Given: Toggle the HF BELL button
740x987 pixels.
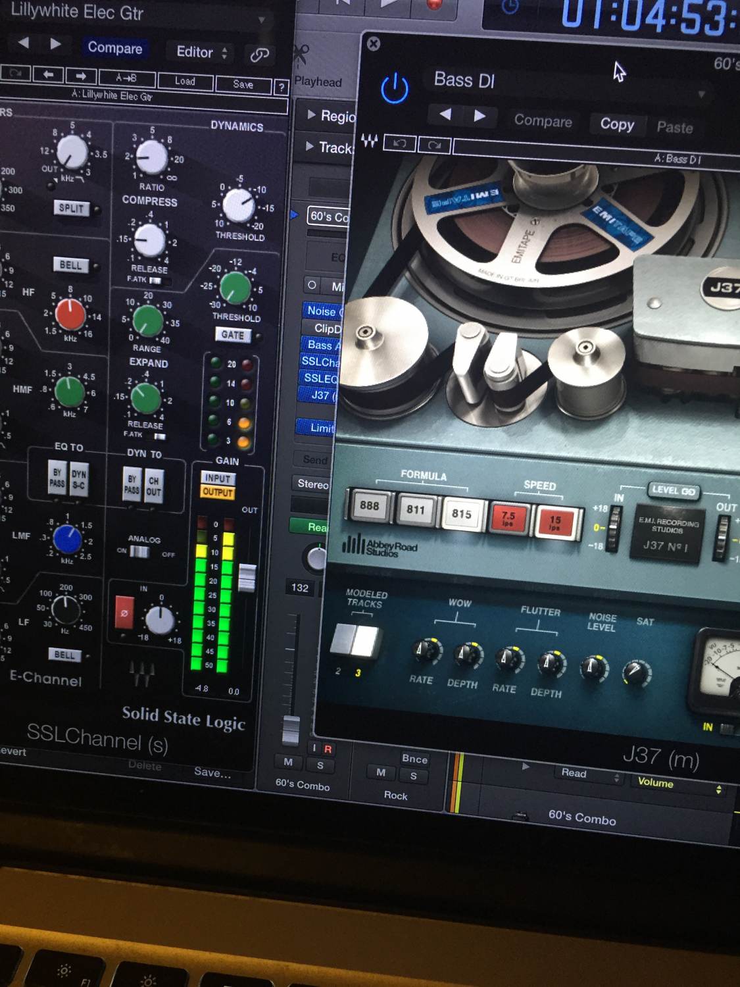Looking at the screenshot, I should [71, 265].
